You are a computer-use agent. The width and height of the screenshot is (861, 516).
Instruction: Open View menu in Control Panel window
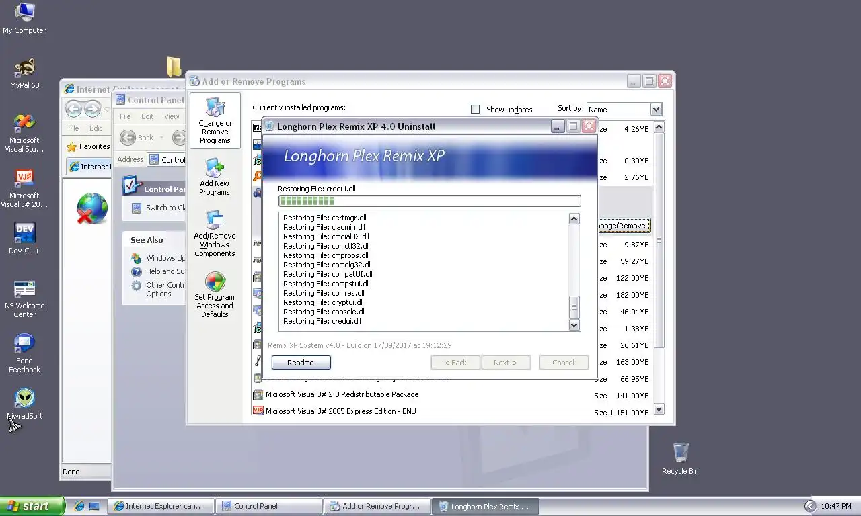pos(172,116)
